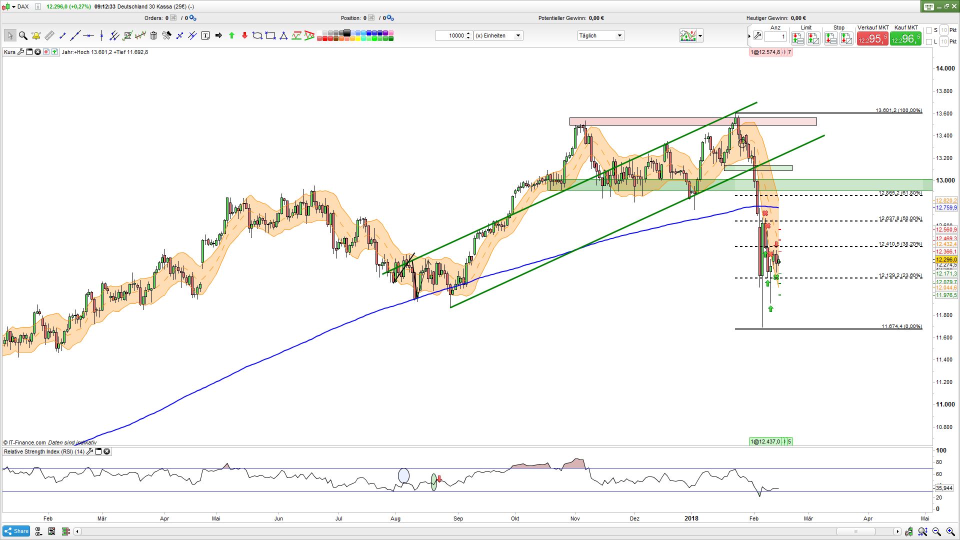Viewport: 960px width, 540px height.
Task: Select the line segment drawing tool
Action: pyautogui.click(x=62, y=35)
